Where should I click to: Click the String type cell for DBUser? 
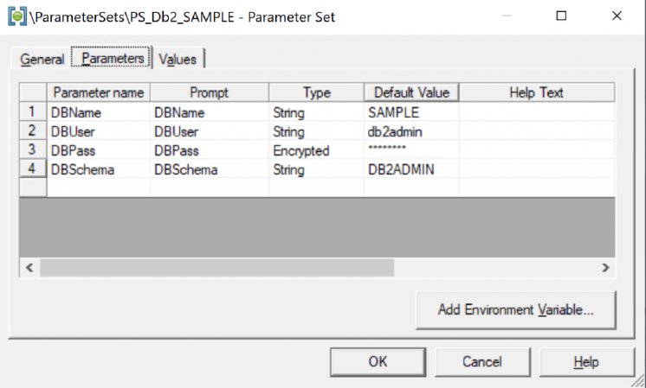[316, 130]
